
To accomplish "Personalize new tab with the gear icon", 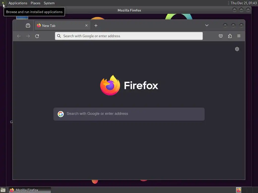I will tap(237, 49).
